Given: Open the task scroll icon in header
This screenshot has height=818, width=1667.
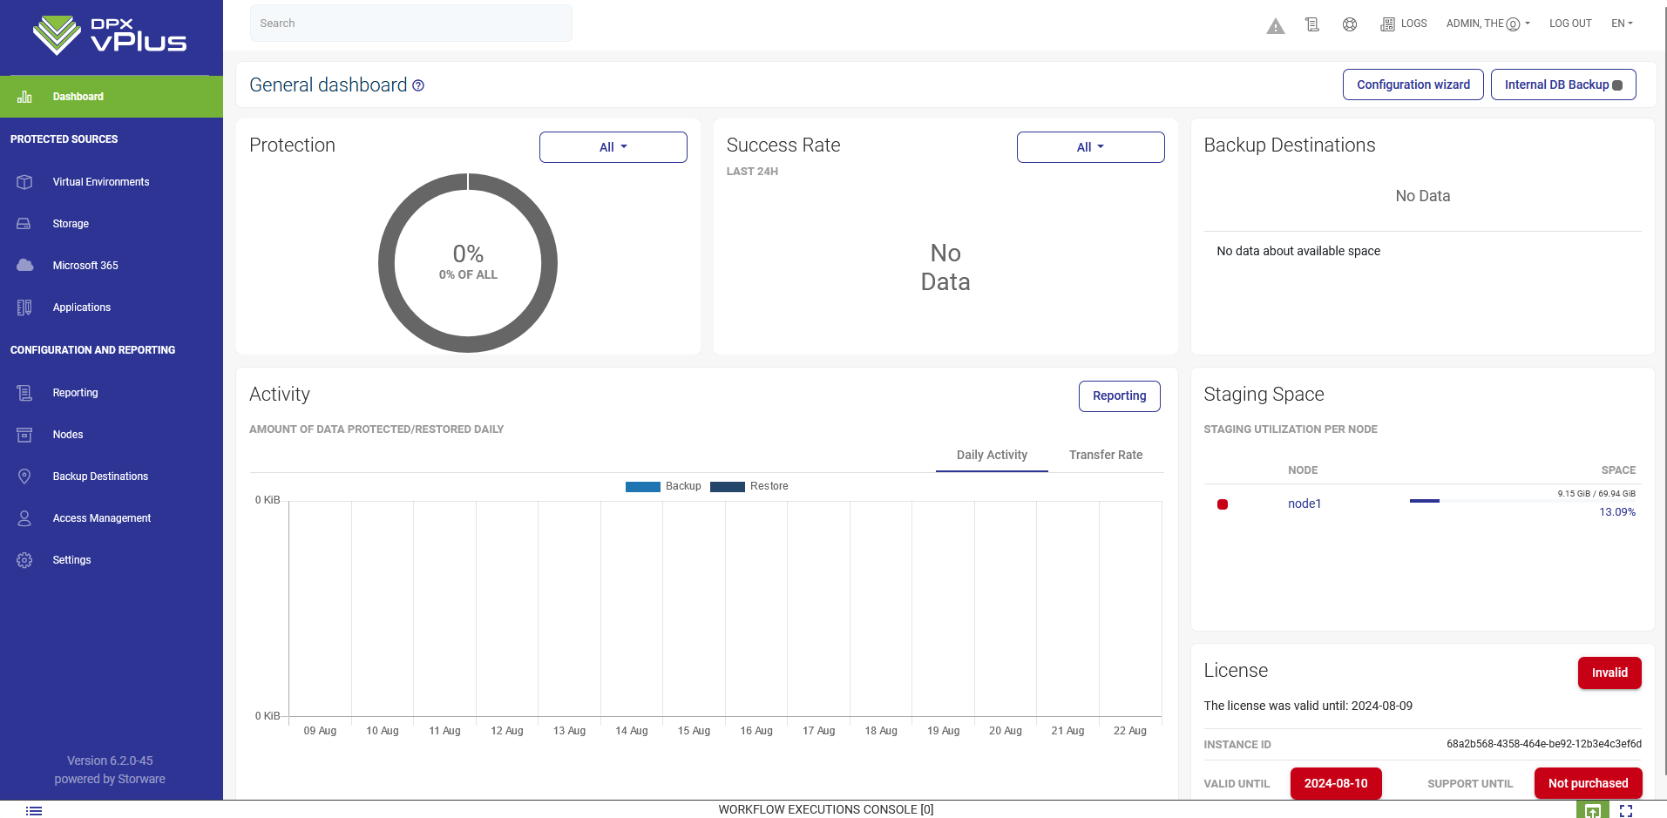Looking at the screenshot, I should [1312, 24].
